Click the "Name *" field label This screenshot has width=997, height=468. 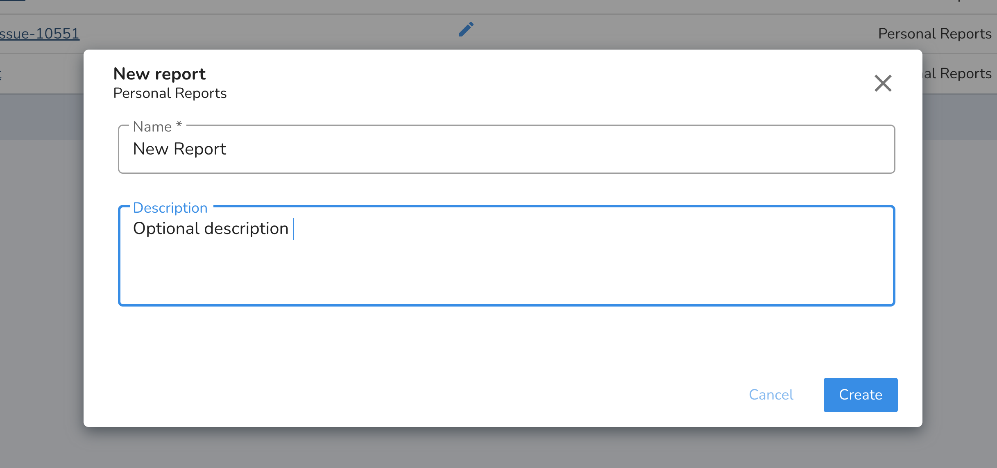pyautogui.click(x=157, y=127)
